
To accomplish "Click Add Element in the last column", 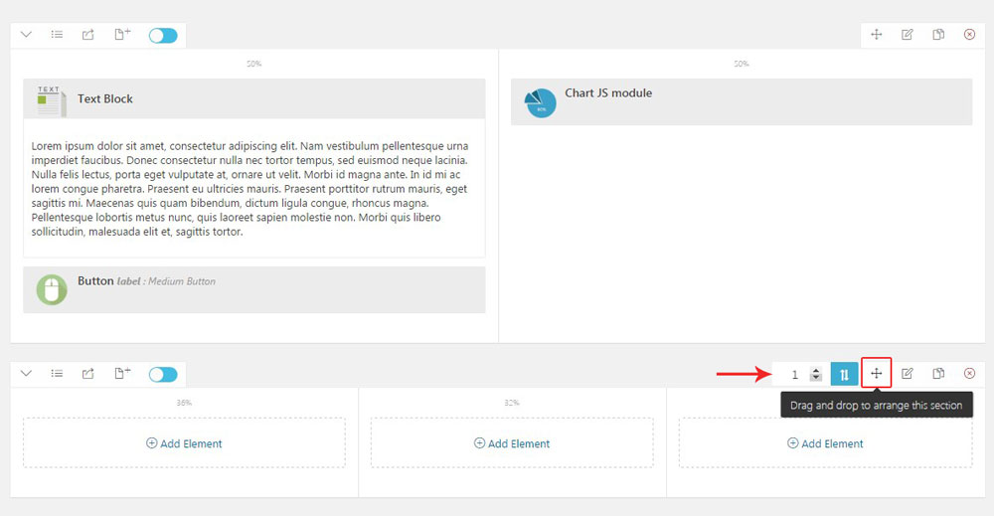I will [825, 443].
